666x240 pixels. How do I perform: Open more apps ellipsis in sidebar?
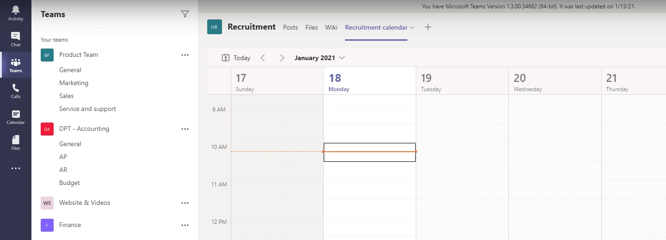[16, 168]
